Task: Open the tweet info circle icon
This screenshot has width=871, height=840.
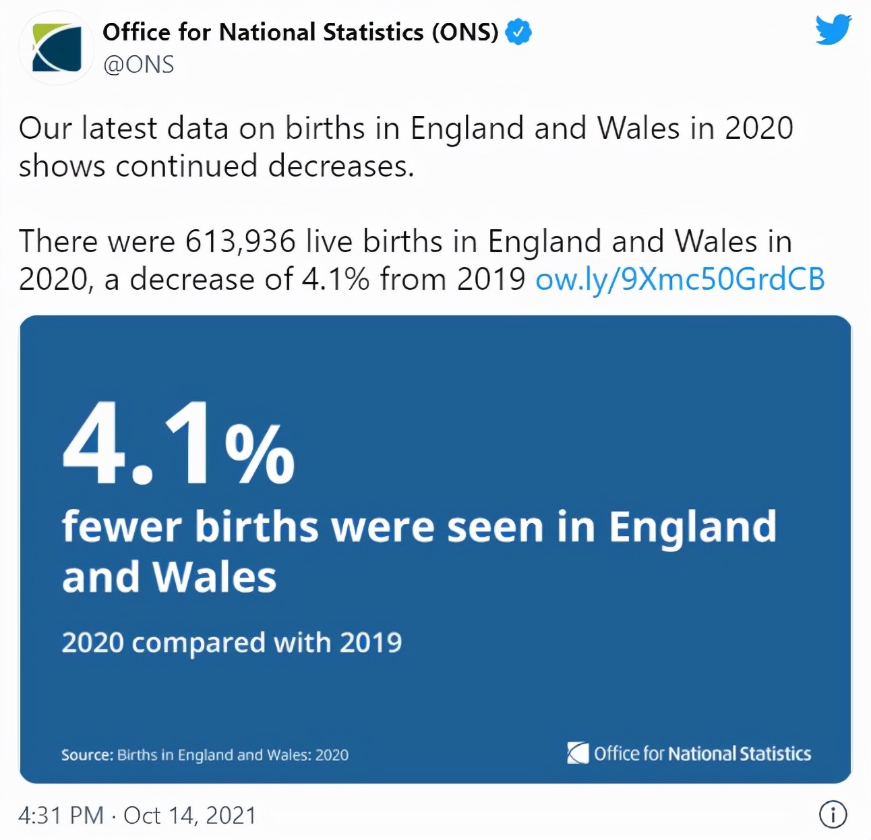Action: (833, 814)
